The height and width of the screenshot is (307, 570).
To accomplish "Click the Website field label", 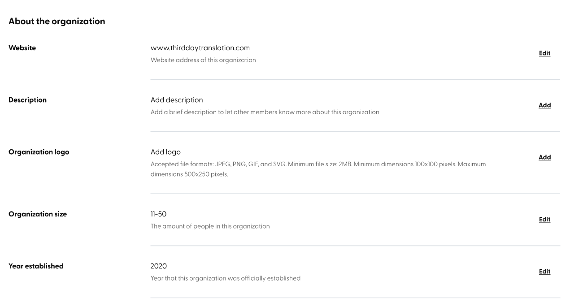I will 22,48.
